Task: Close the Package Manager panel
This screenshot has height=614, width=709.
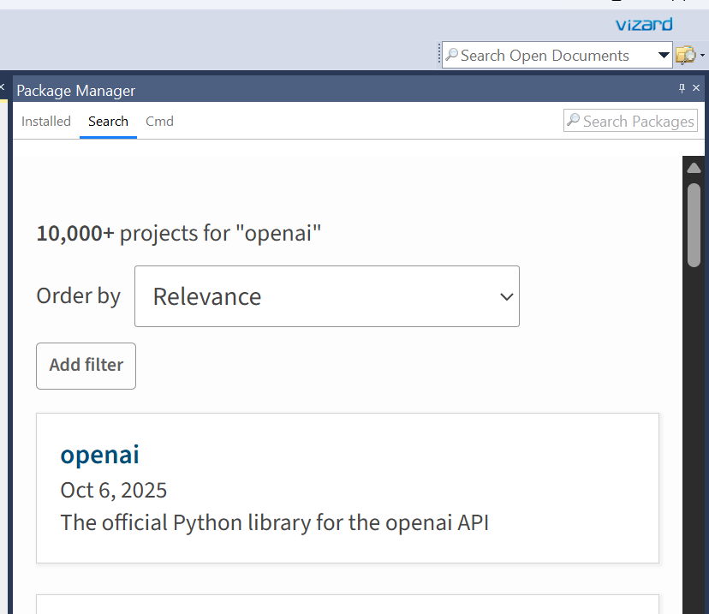Action: [696, 88]
